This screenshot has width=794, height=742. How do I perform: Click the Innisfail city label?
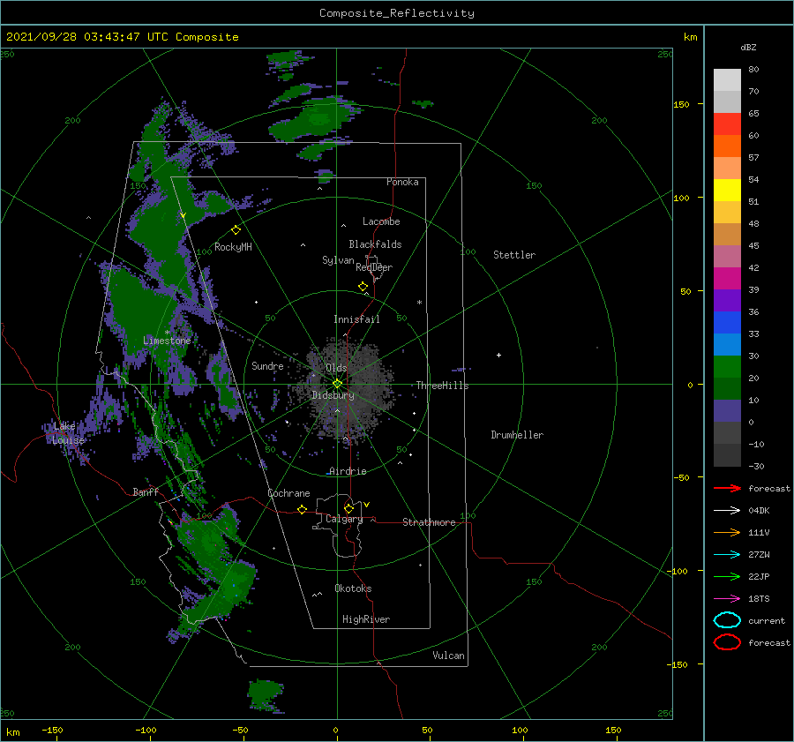[x=356, y=319]
